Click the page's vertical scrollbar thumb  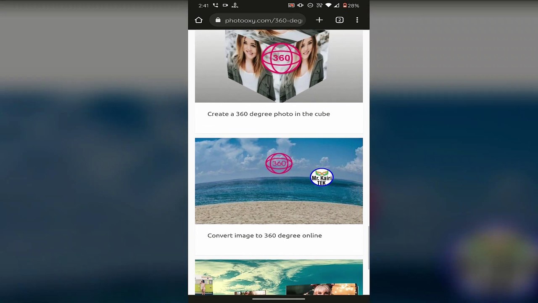pos(368,247)
